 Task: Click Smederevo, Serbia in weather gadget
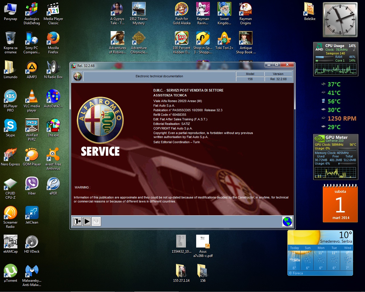click(336, 241)
